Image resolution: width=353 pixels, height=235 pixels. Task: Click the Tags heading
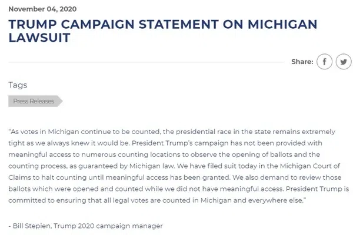click(18, 85)
